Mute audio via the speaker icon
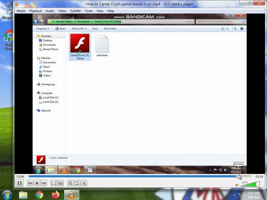Image resolution: width=267 pixels, height=200 pixels. (x=237, y=185)
